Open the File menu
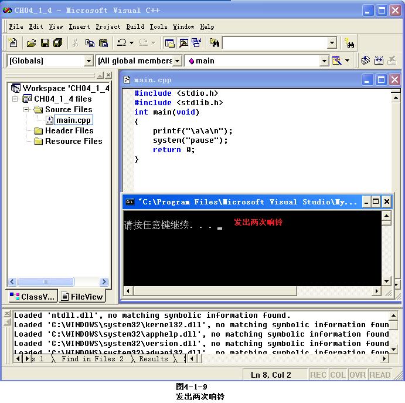 pyautogui.click(x=16, y=26)
